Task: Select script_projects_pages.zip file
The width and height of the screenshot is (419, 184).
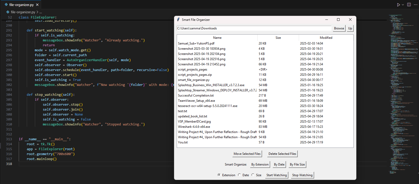Action: click(265, 75)
